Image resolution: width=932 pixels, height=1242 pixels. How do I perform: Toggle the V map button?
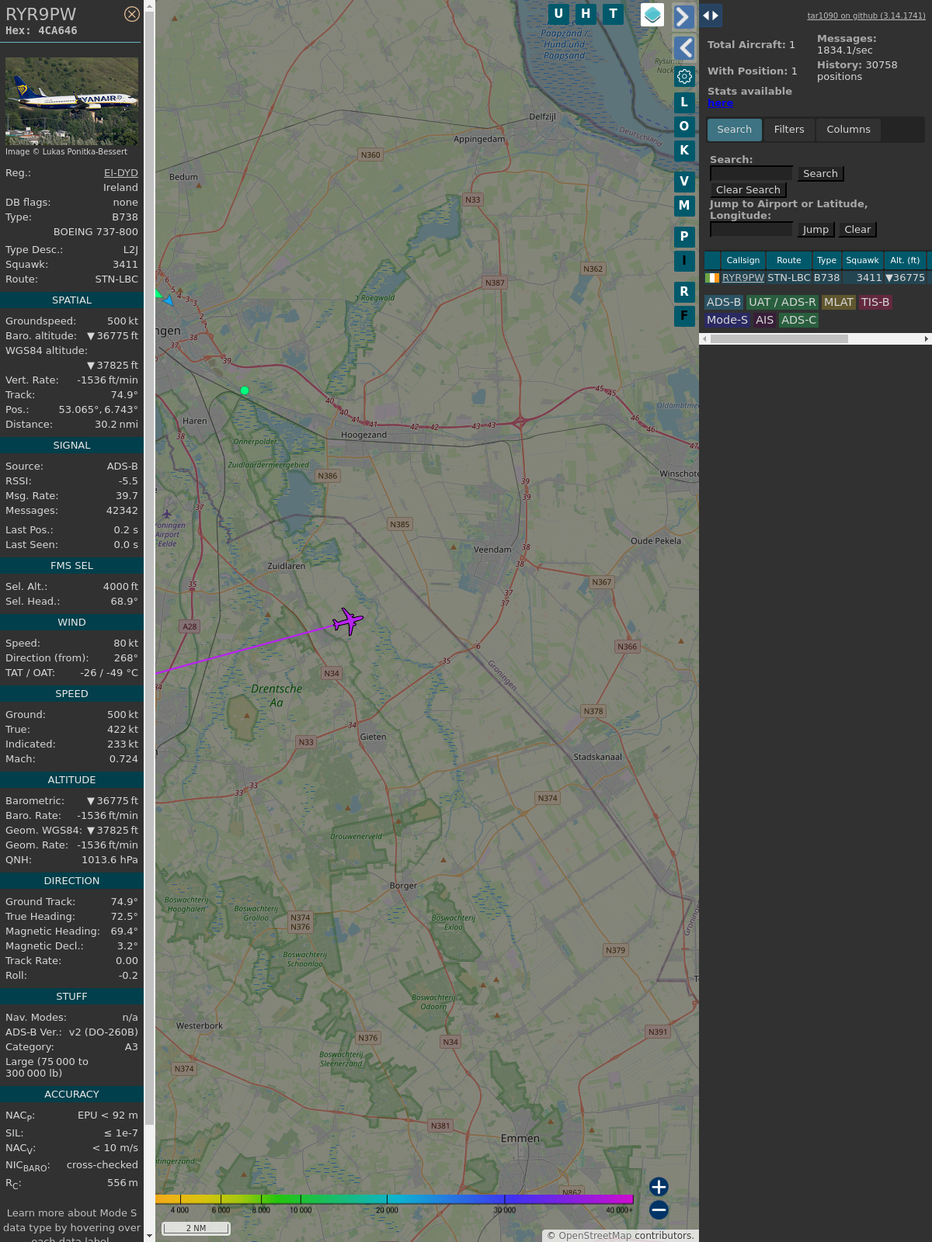[684, 182]
